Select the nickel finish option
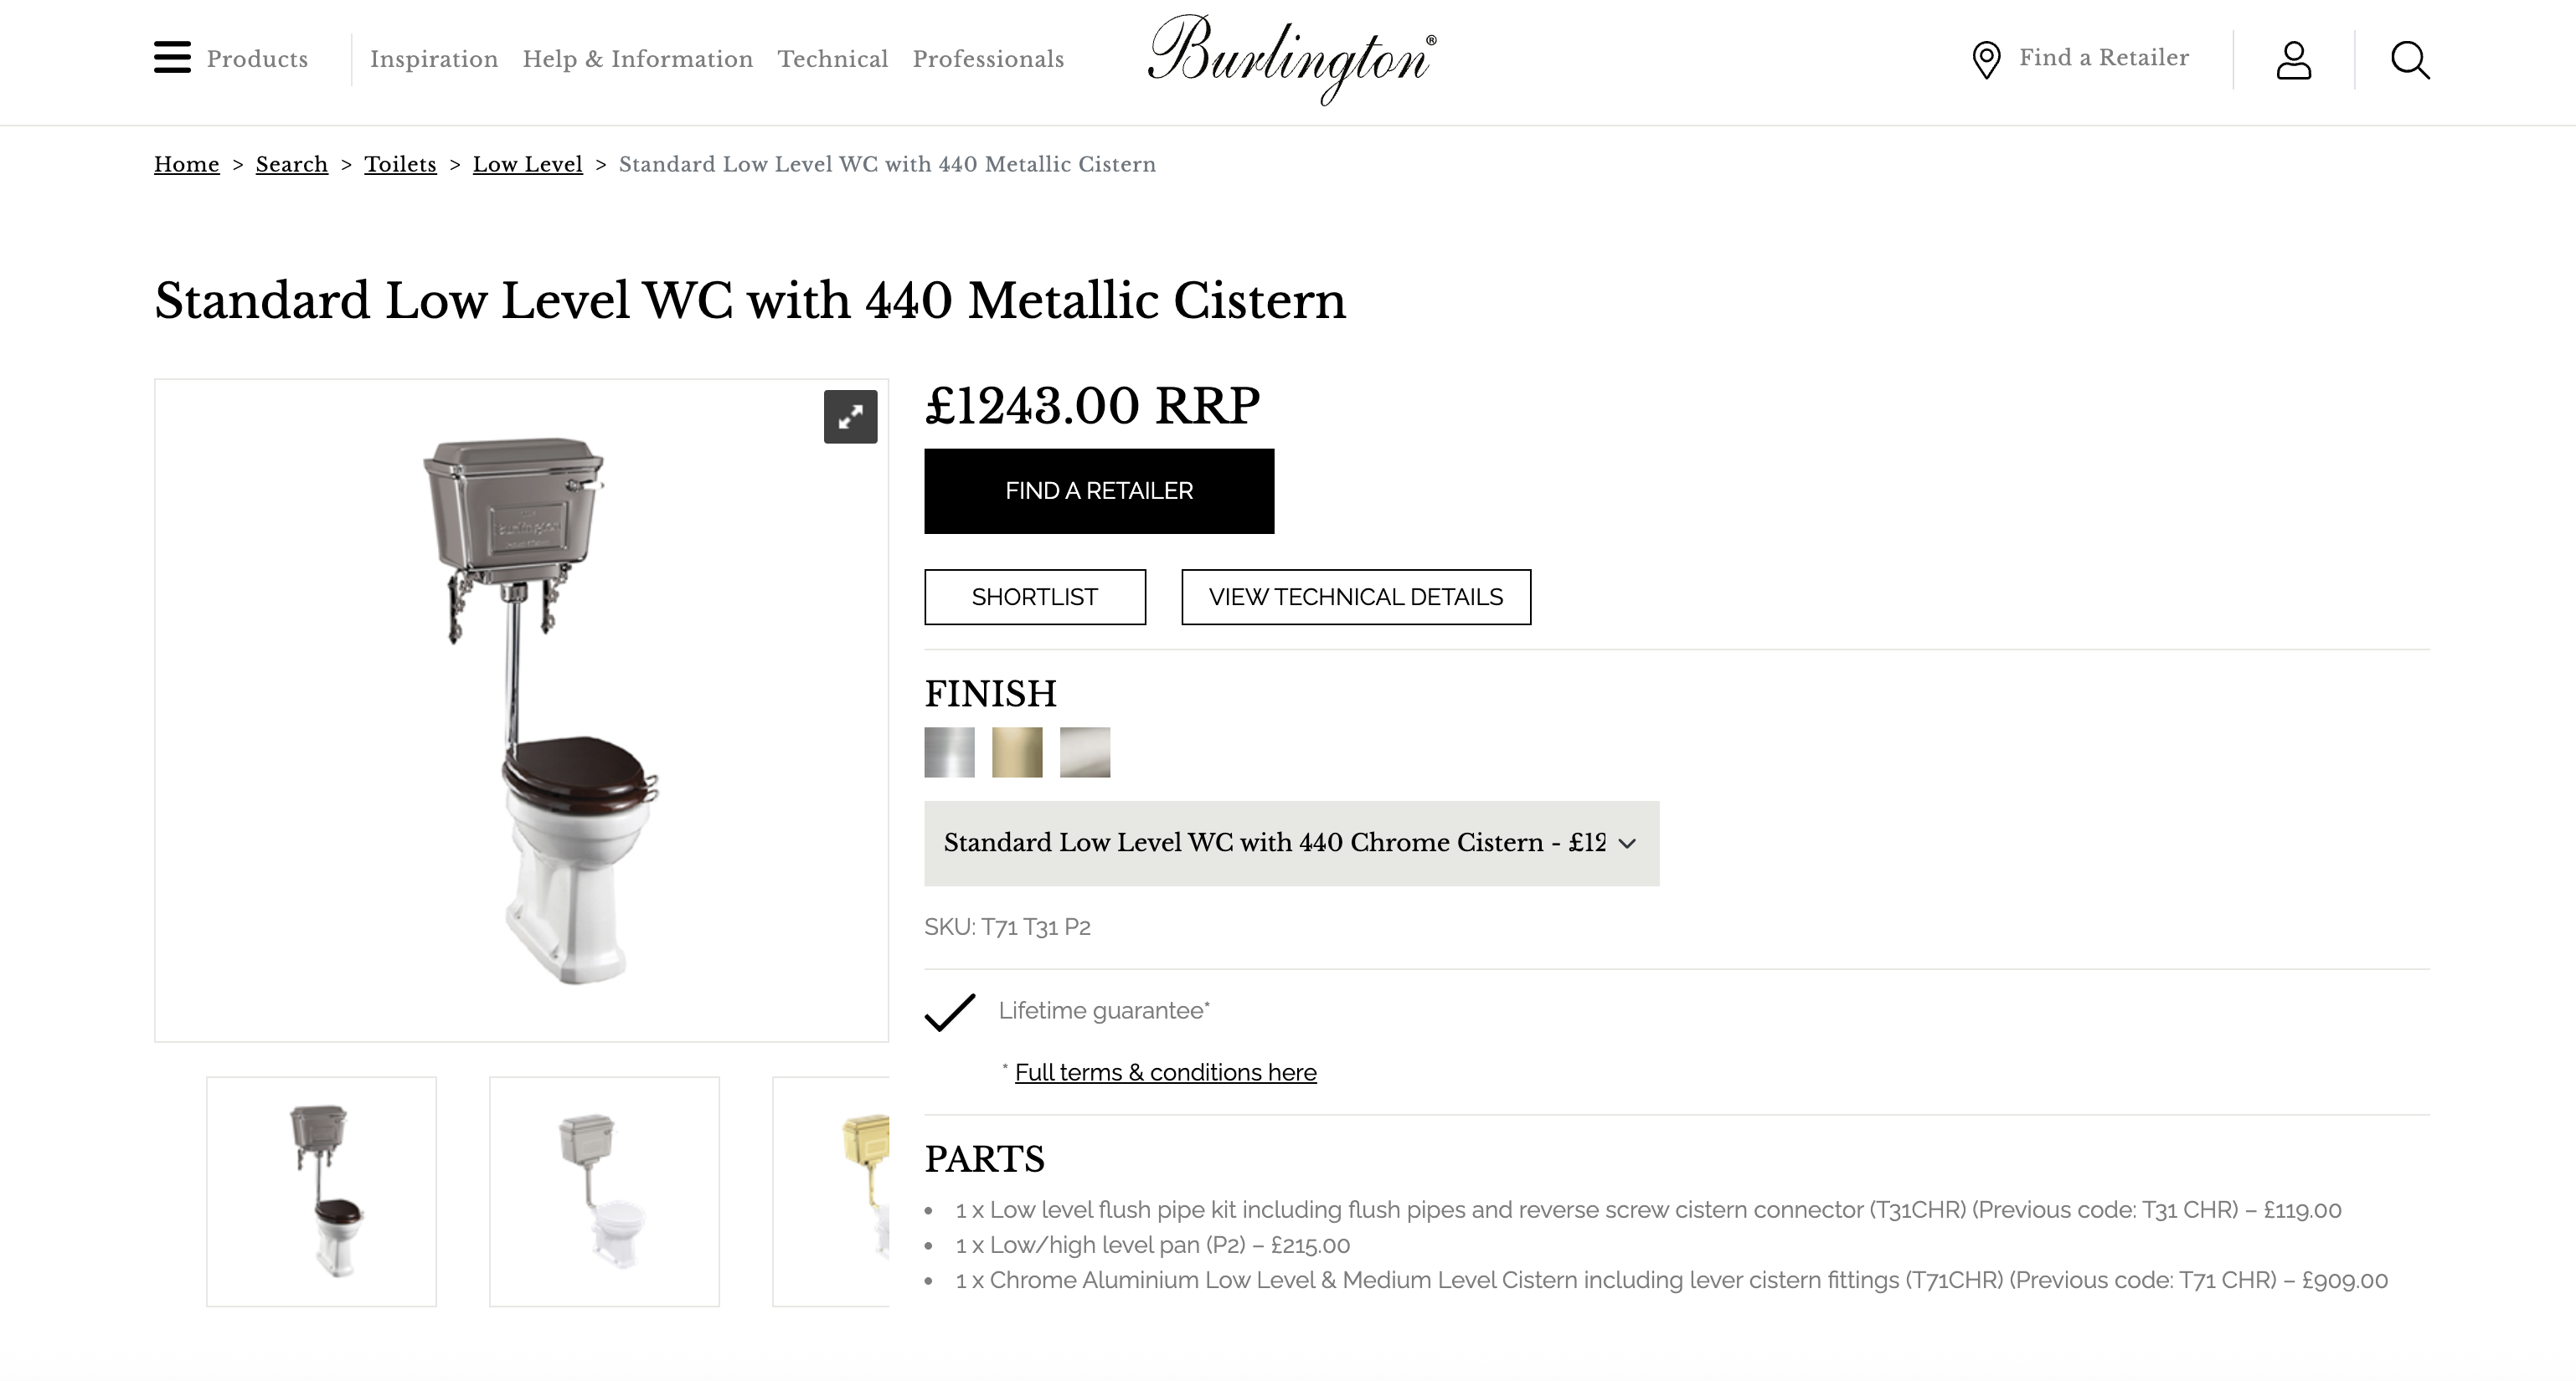The height and width of the screenshot is (1381, 2576). pos(1085,752)
